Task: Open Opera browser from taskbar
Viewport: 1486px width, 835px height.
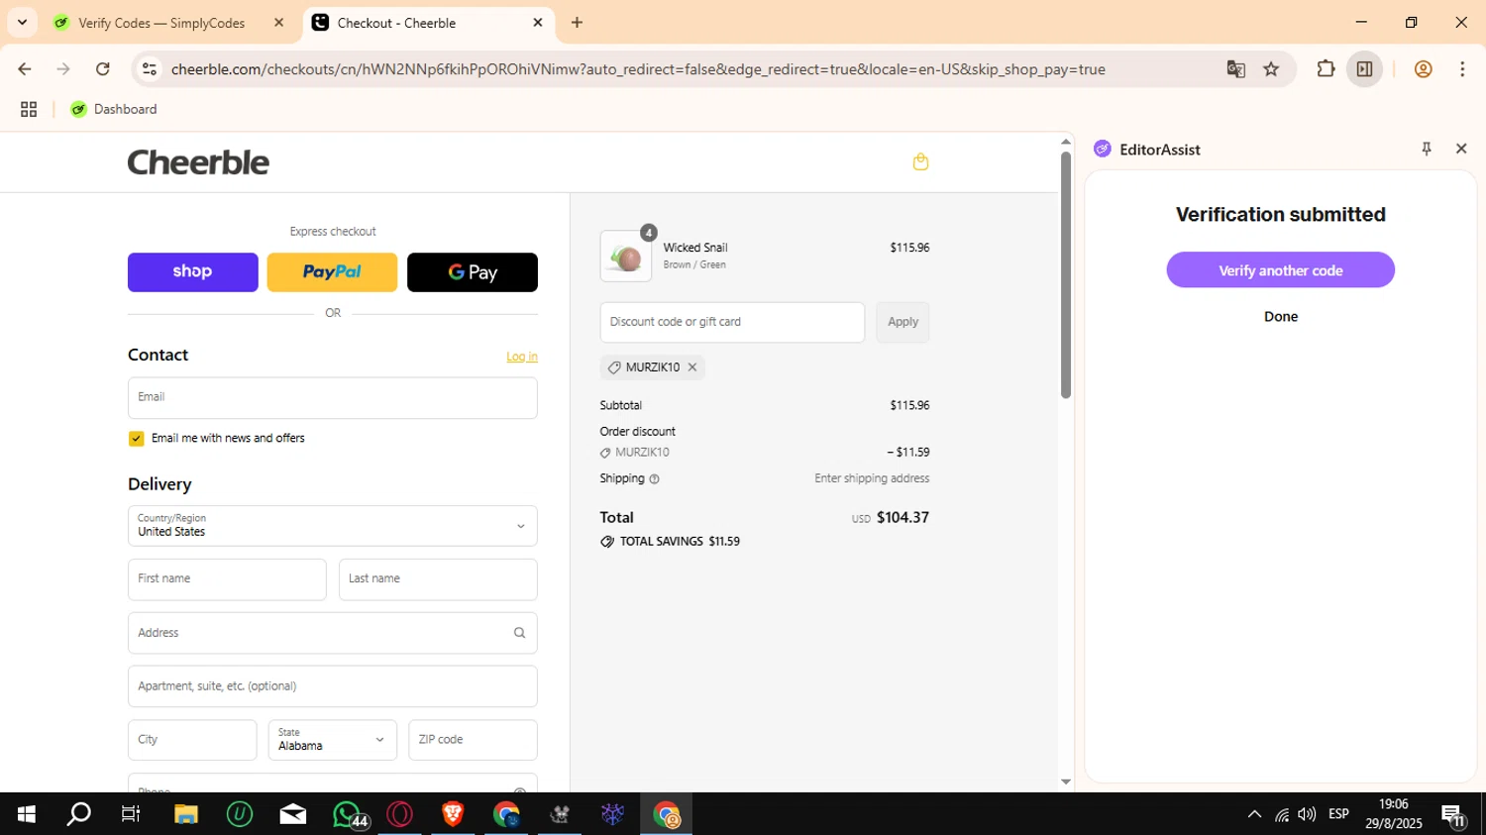Action: pyautogui.click(x=400, y=814)
